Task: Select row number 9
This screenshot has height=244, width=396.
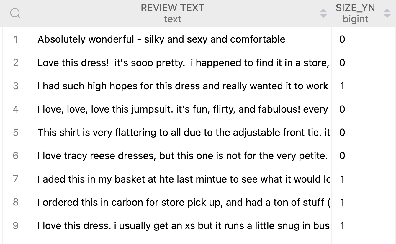Action: (x=16, y=225)
